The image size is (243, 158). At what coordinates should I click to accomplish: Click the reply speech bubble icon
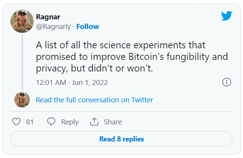51,122
